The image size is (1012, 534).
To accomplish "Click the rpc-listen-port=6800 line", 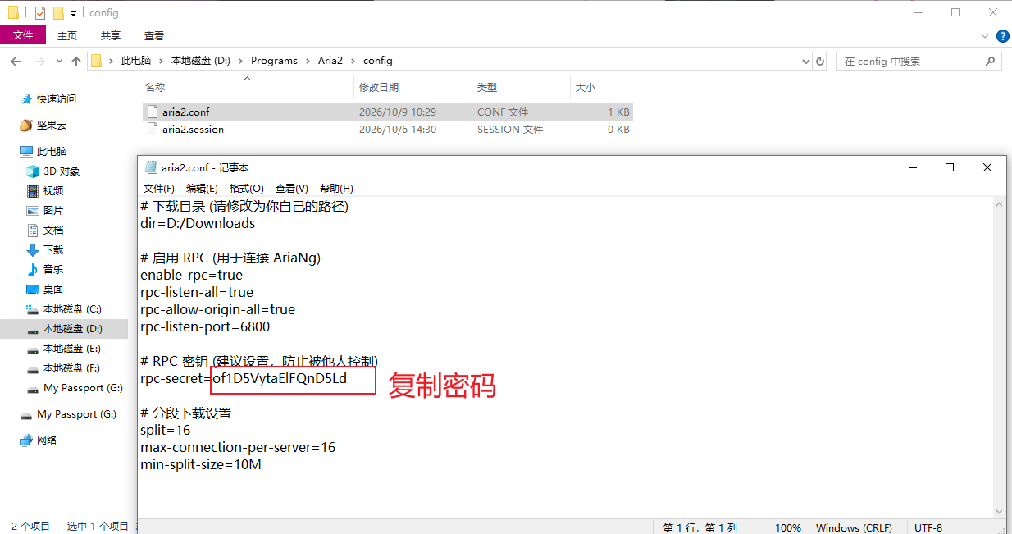I will coord(205,326).
